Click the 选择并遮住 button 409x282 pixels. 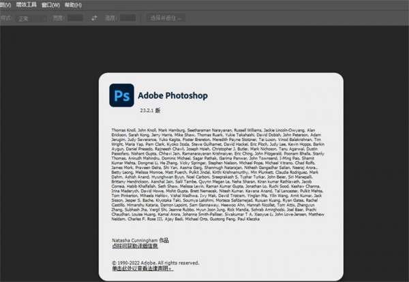(x=166, y=18)
